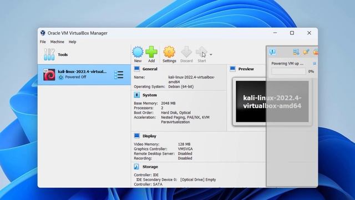Viewport: 355px width, 200px height.
Task: Toggle the notification center exclamation icon
Action: coord(272,52)
